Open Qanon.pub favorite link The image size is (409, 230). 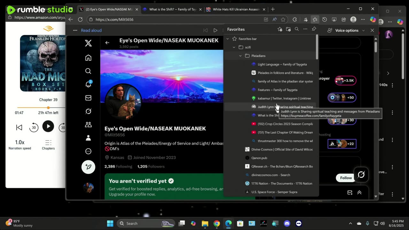(259, 158)
